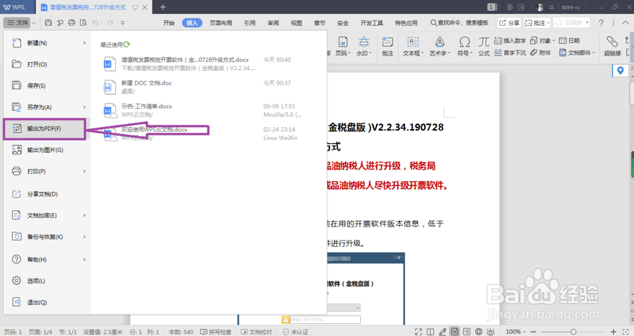The width and height of the screenshot is (634, 336).
Task: Click 插入数字 in the ribbon
Action: [x=510, y=40]
